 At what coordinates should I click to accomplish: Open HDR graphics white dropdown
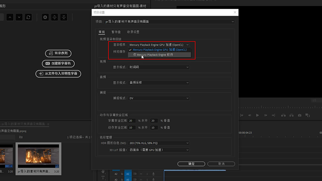point(159,143)
